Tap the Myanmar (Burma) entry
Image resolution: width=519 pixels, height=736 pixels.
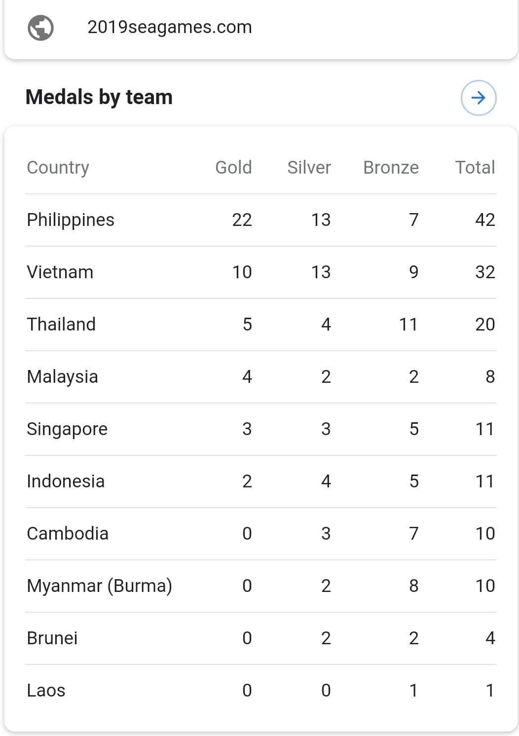(x=100, y=586)
